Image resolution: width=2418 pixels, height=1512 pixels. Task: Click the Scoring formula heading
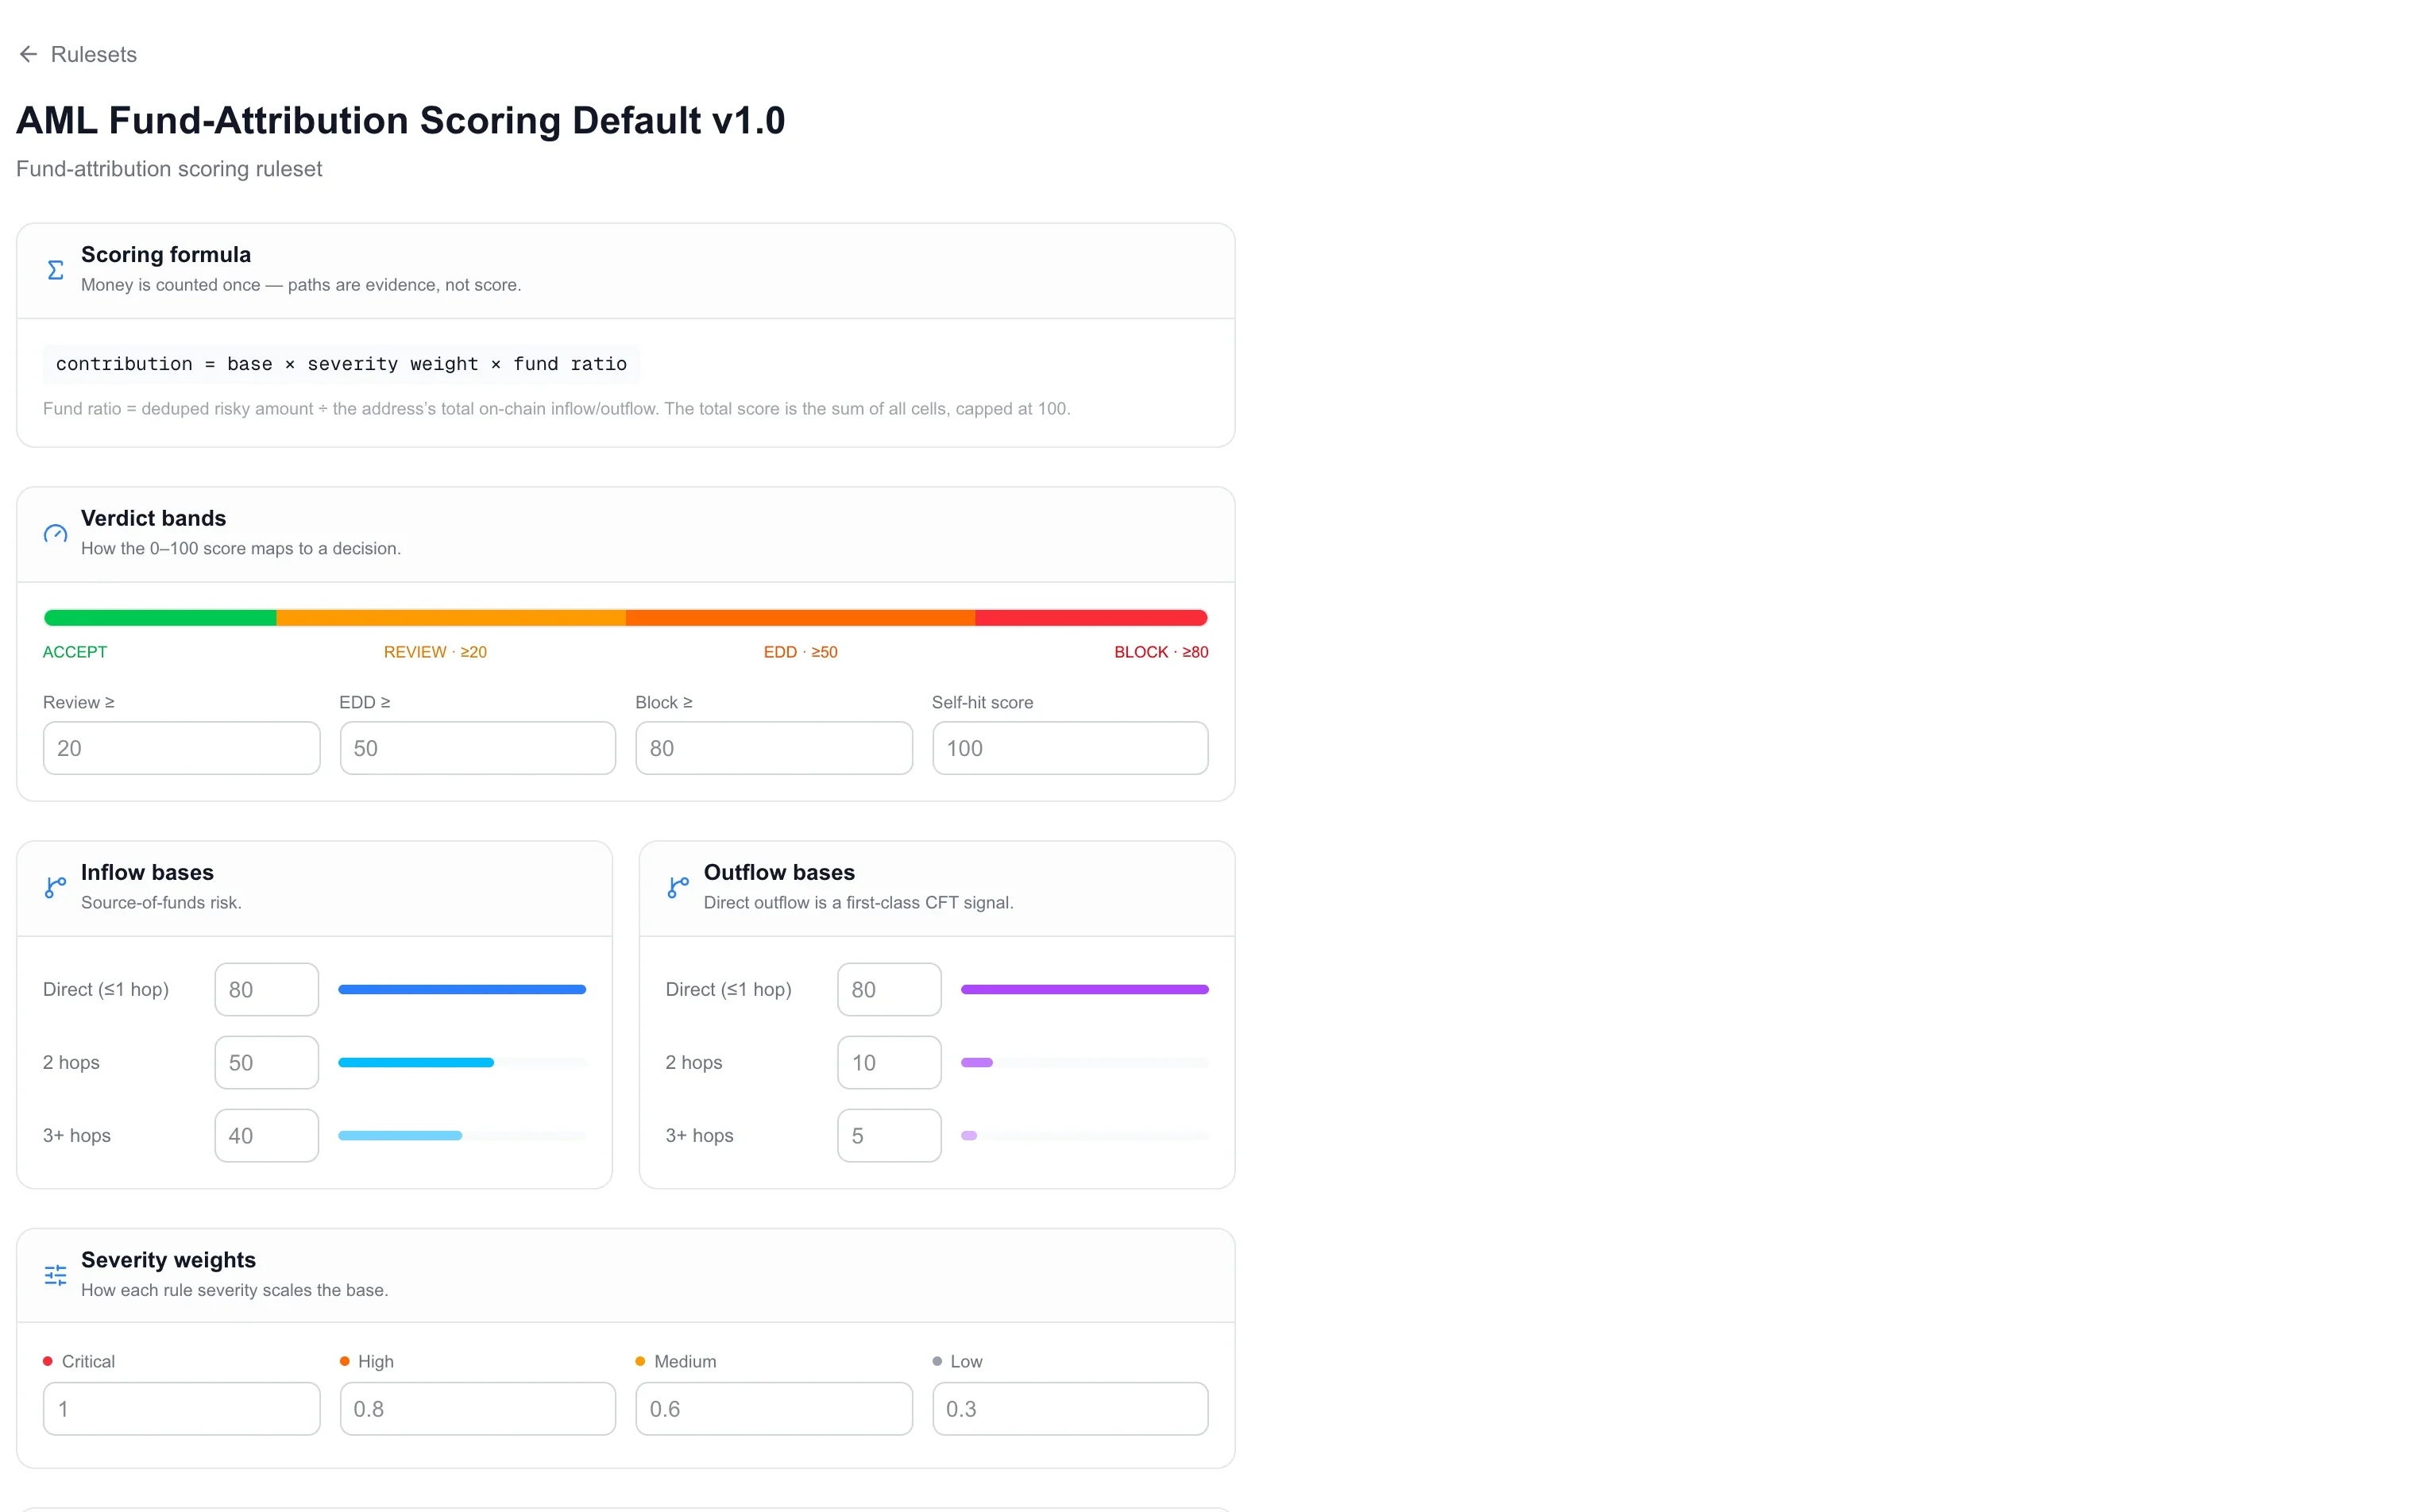(166, 254)
